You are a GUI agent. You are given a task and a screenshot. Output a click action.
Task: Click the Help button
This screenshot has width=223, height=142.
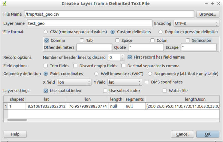pyautogui.click(x=15, y=134)
